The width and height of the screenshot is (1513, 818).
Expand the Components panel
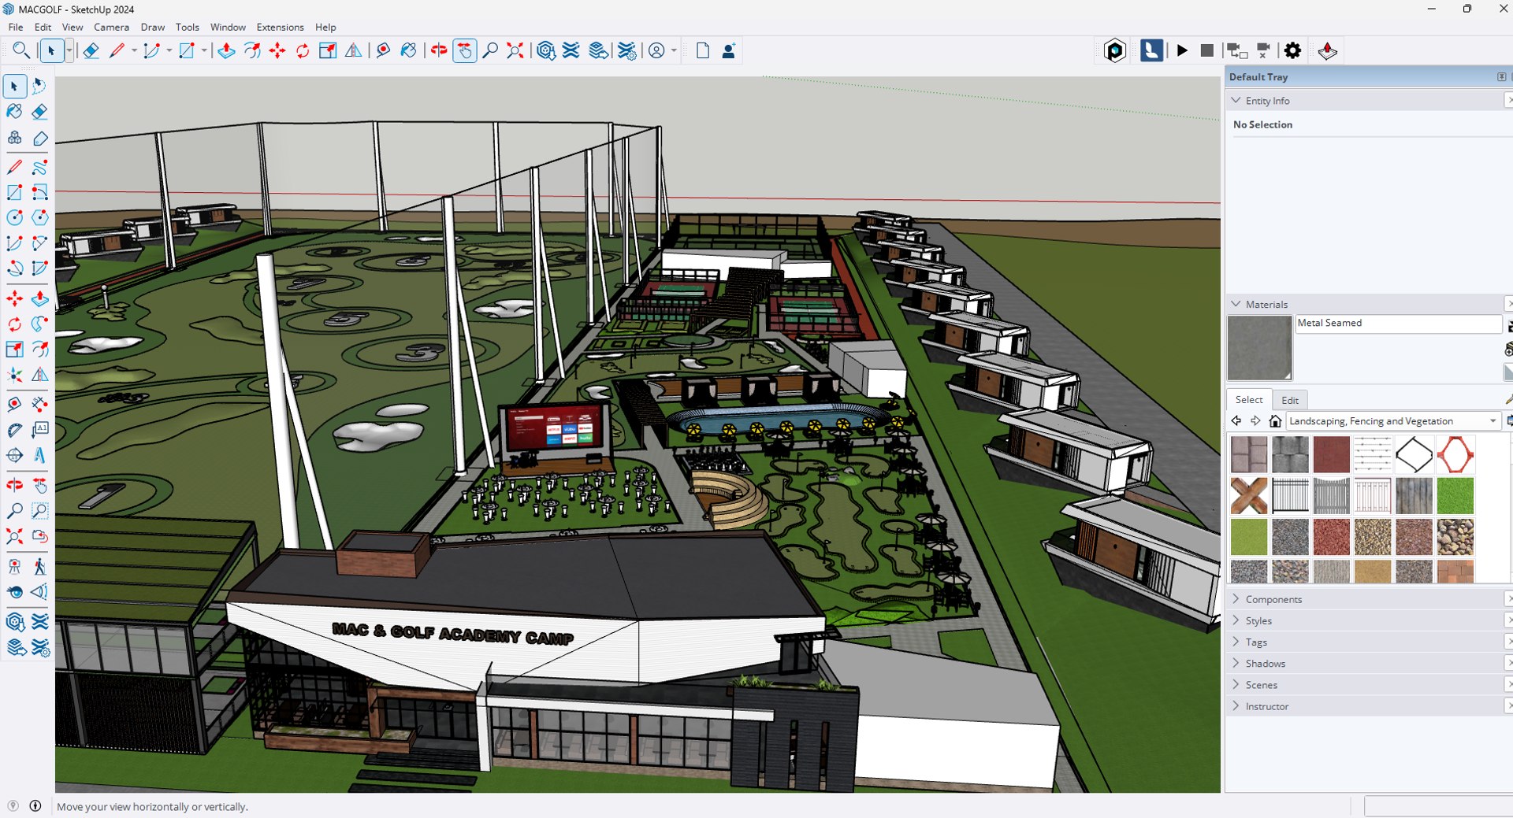[1236, 599]
